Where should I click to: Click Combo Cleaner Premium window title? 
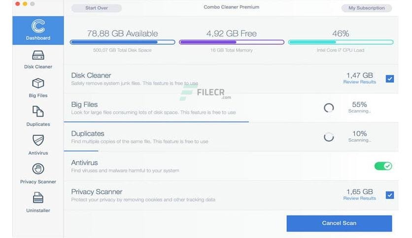(232, 7)
